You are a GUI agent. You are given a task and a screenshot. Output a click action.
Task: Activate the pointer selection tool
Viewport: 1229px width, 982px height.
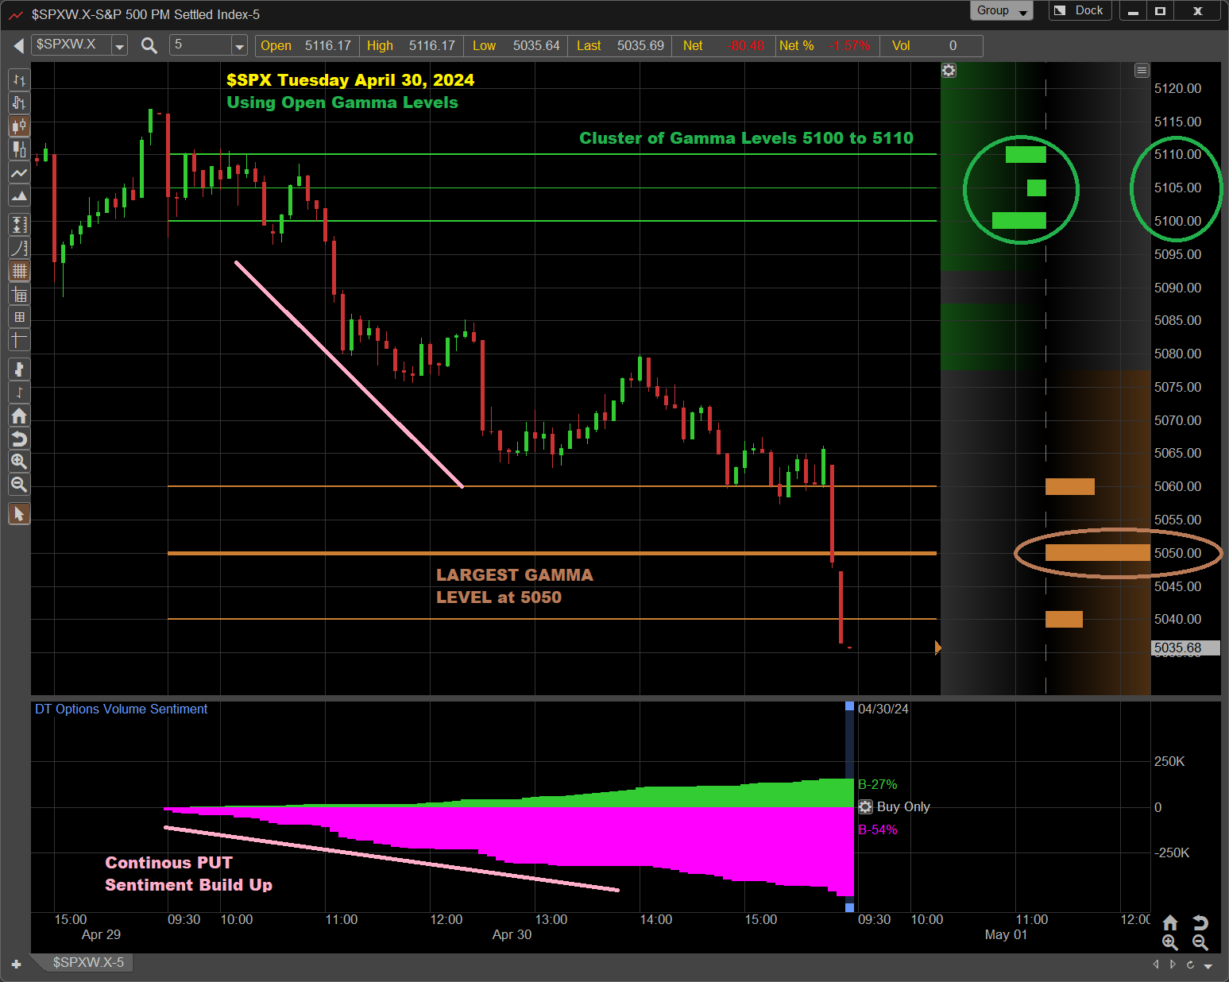(x=19, y=514)
